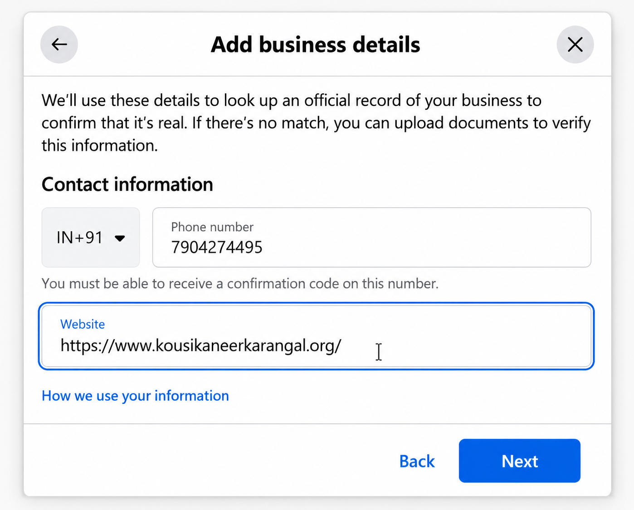Open the IN+91 country code dropdown

(x=91, y=238)
